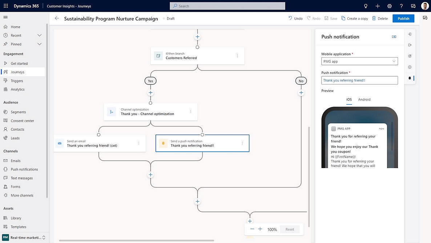Open the Real-time marketing area switcher
431x243 pixels.
click(x=24, y=238)
